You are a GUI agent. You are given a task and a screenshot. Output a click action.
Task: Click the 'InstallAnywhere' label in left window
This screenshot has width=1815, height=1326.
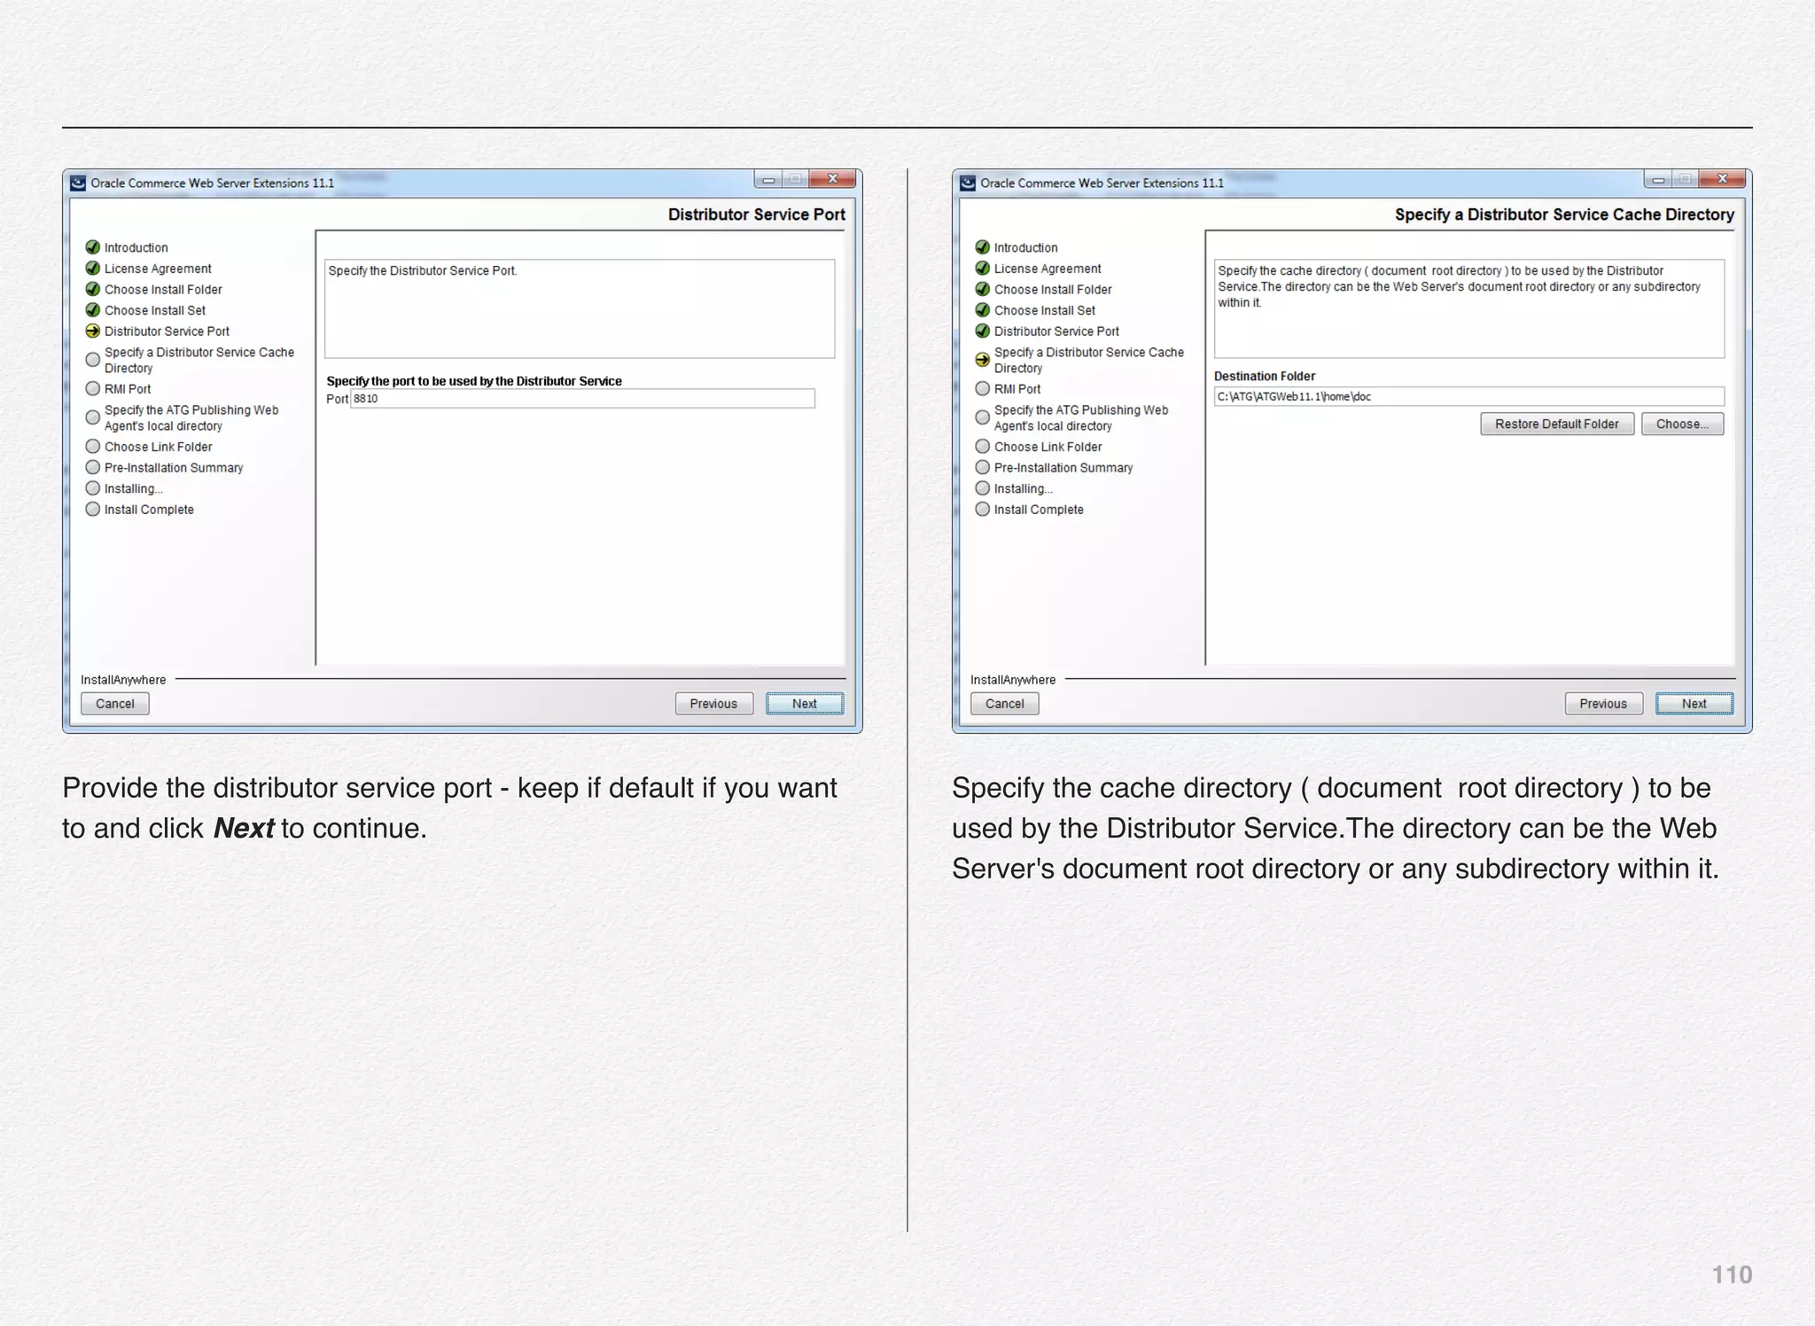pyautogui.click(x=123, y=680)
